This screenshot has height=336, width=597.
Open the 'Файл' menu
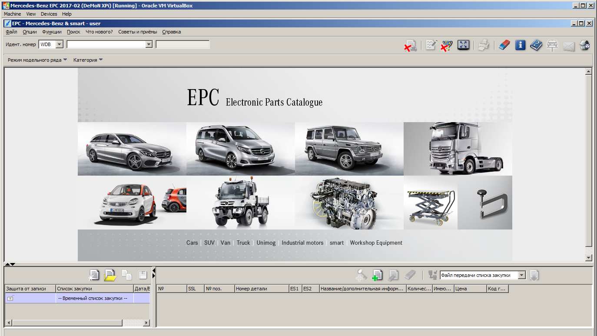pos(12,32)
